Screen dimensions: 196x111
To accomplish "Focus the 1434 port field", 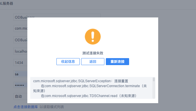I will (x=20, y=62).
